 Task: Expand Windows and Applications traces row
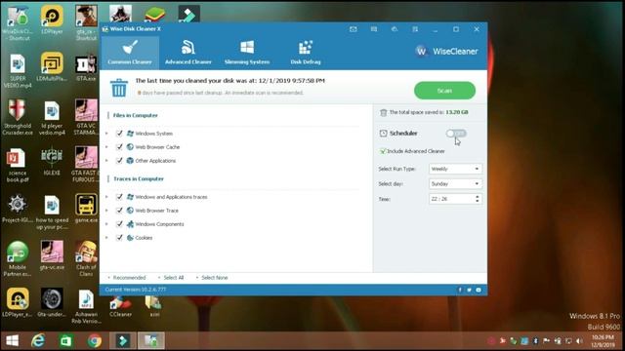tap(106, 197)
